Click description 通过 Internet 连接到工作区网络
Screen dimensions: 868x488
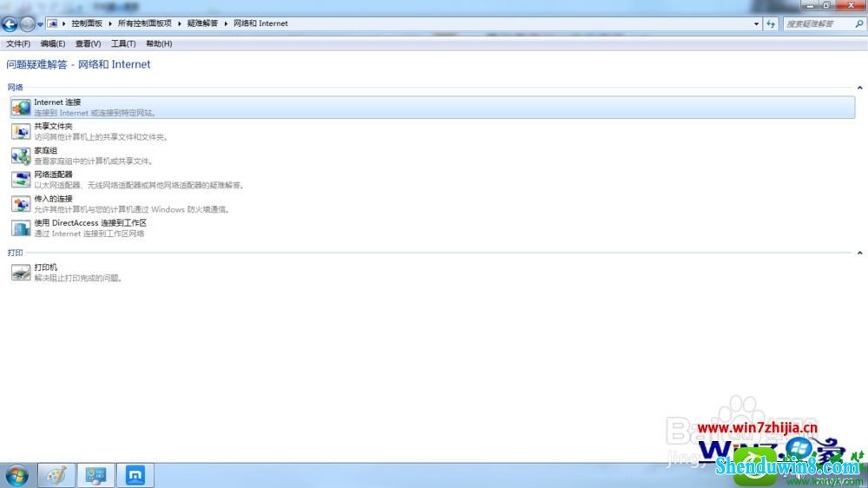(89, 234)
